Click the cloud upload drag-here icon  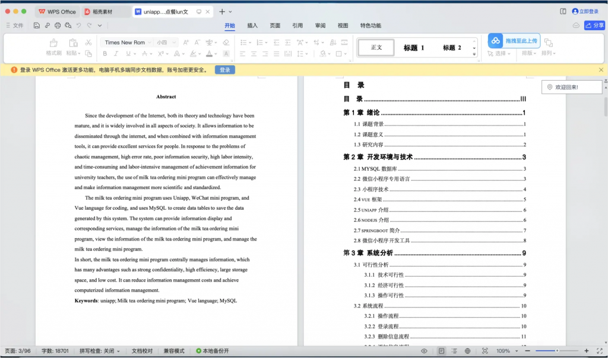tap(495, 41)
